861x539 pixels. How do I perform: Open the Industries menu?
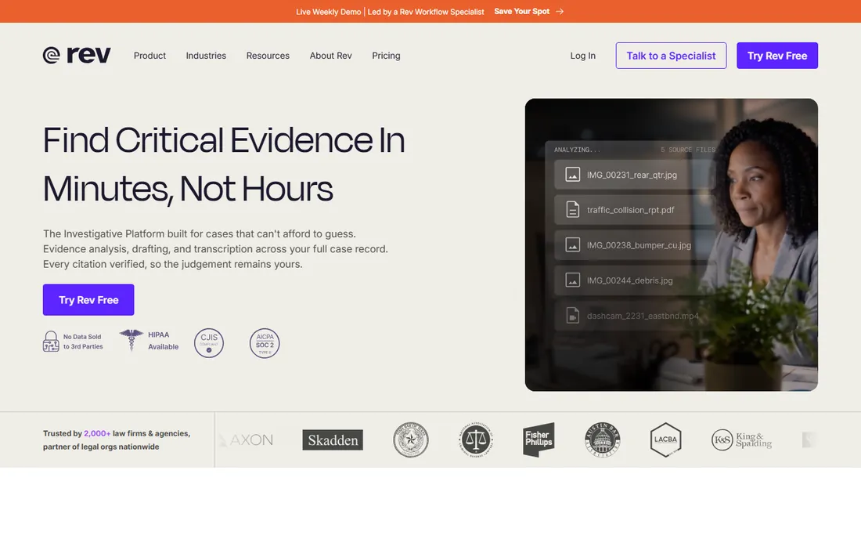click(x=206, y=56)
